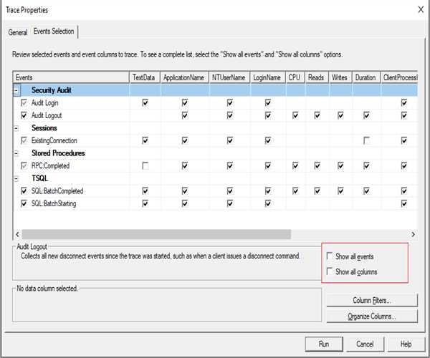The height and width of the screenshot is (358, 430).
Task: Click the NTUserName column header
Action: click(229, 77)
